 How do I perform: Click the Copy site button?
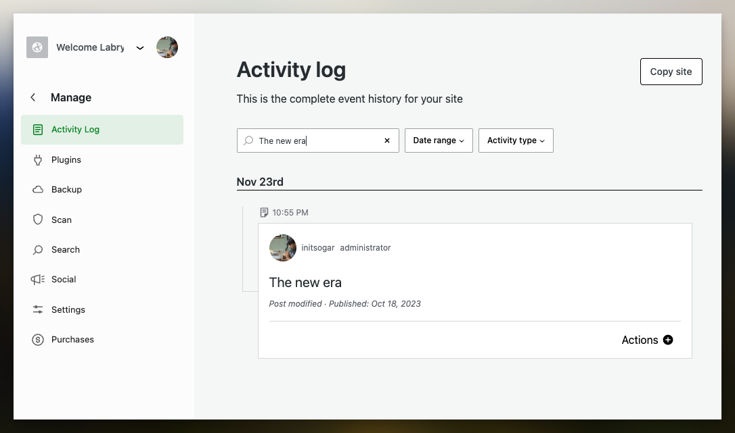coord(671,72)
